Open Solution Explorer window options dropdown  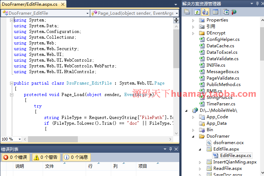click(x=252, y=4)
